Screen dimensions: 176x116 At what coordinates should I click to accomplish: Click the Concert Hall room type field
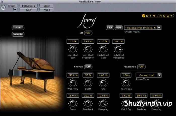[x=147, y=75]
